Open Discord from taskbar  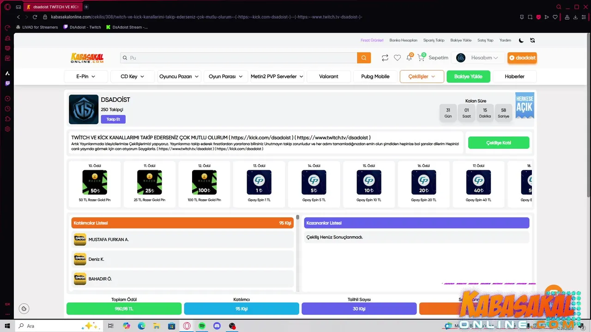click(x=217, y=326)
